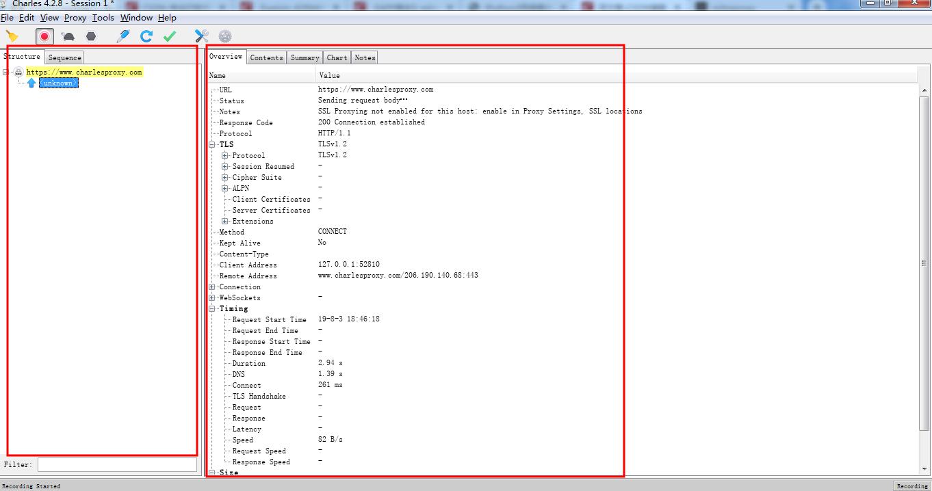Select '200 Connection established' response code value
Viewport: 932px width, 491px height.
(x=372, y=122)
